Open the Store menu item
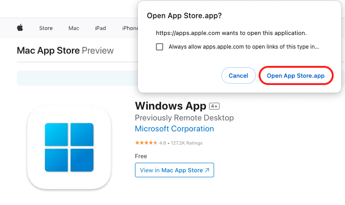Image resolution: width=345 pixels, height=205 pixels. coord(46,28)
